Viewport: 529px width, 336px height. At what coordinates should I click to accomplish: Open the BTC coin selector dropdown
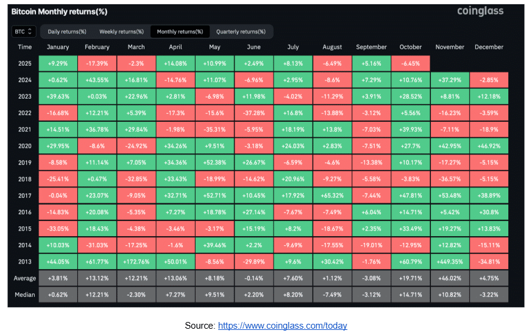[x=24, y=31]
